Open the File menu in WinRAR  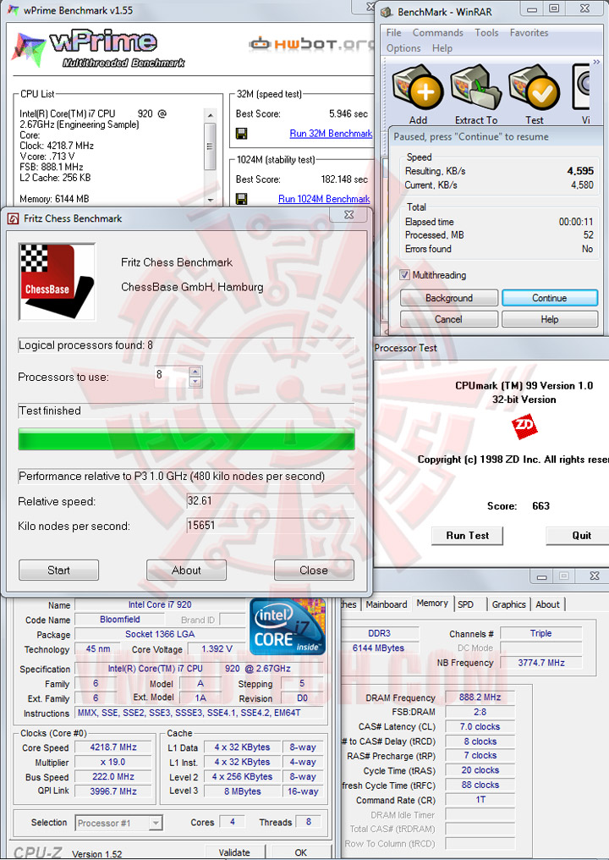pyautogui.click(x=393, y=32)
